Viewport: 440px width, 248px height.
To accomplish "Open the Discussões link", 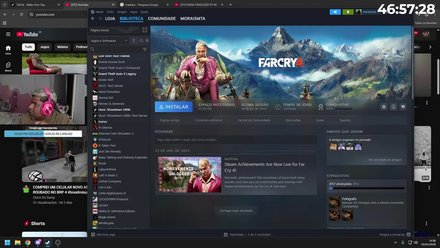I will [293, 120].
